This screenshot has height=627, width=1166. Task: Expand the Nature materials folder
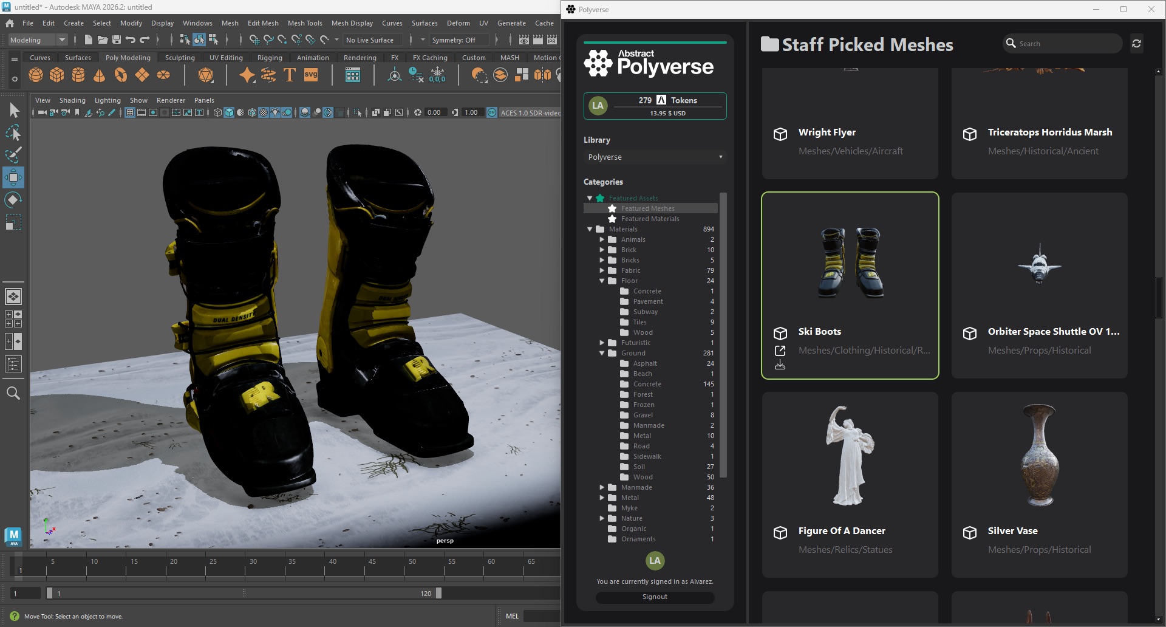602,518
